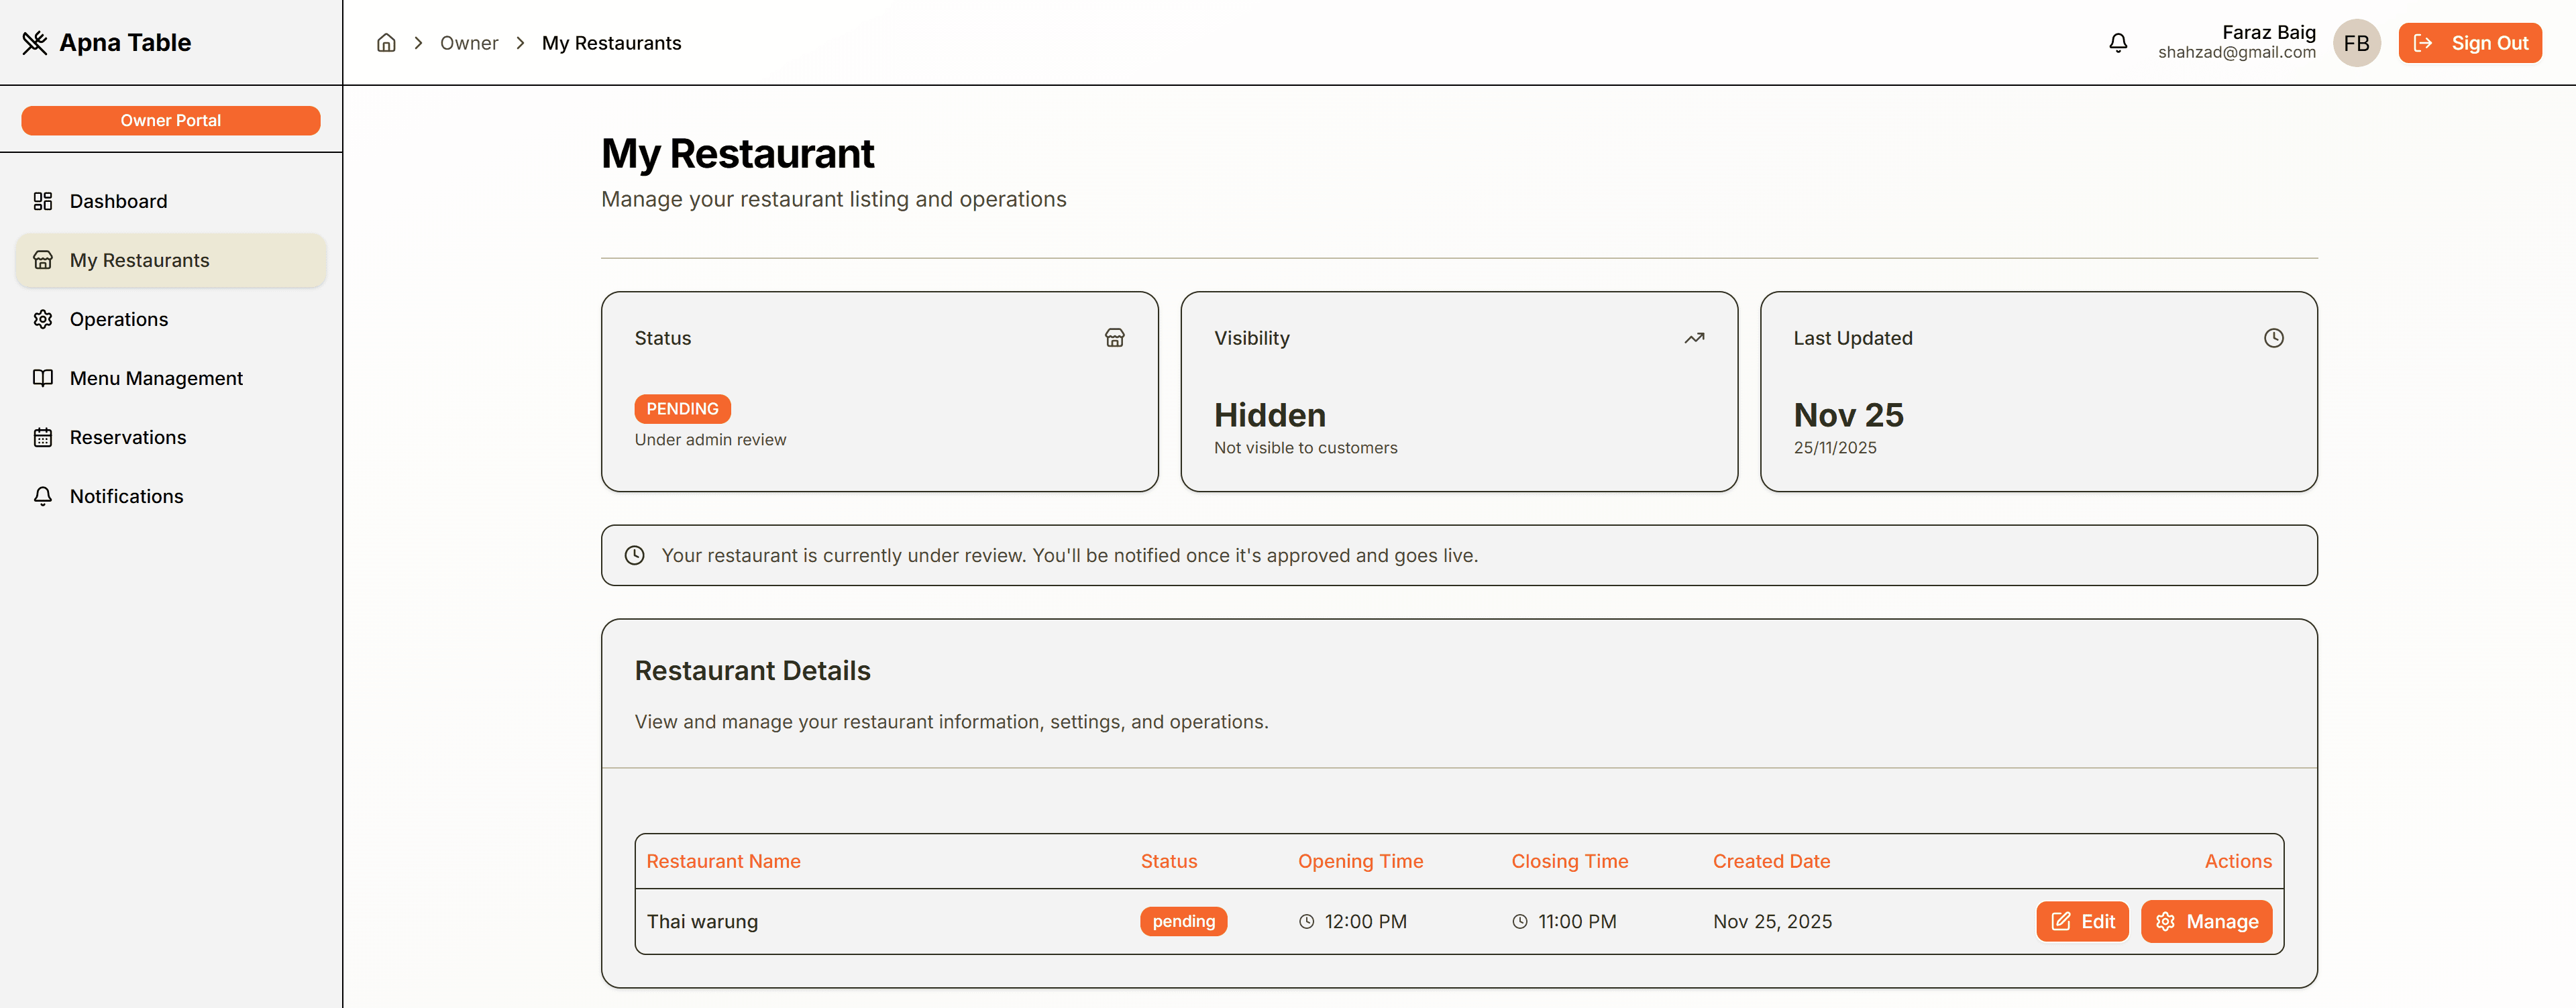Open the Owner breadcrumb link
2576x1008 pixels.
click(469, 43)
